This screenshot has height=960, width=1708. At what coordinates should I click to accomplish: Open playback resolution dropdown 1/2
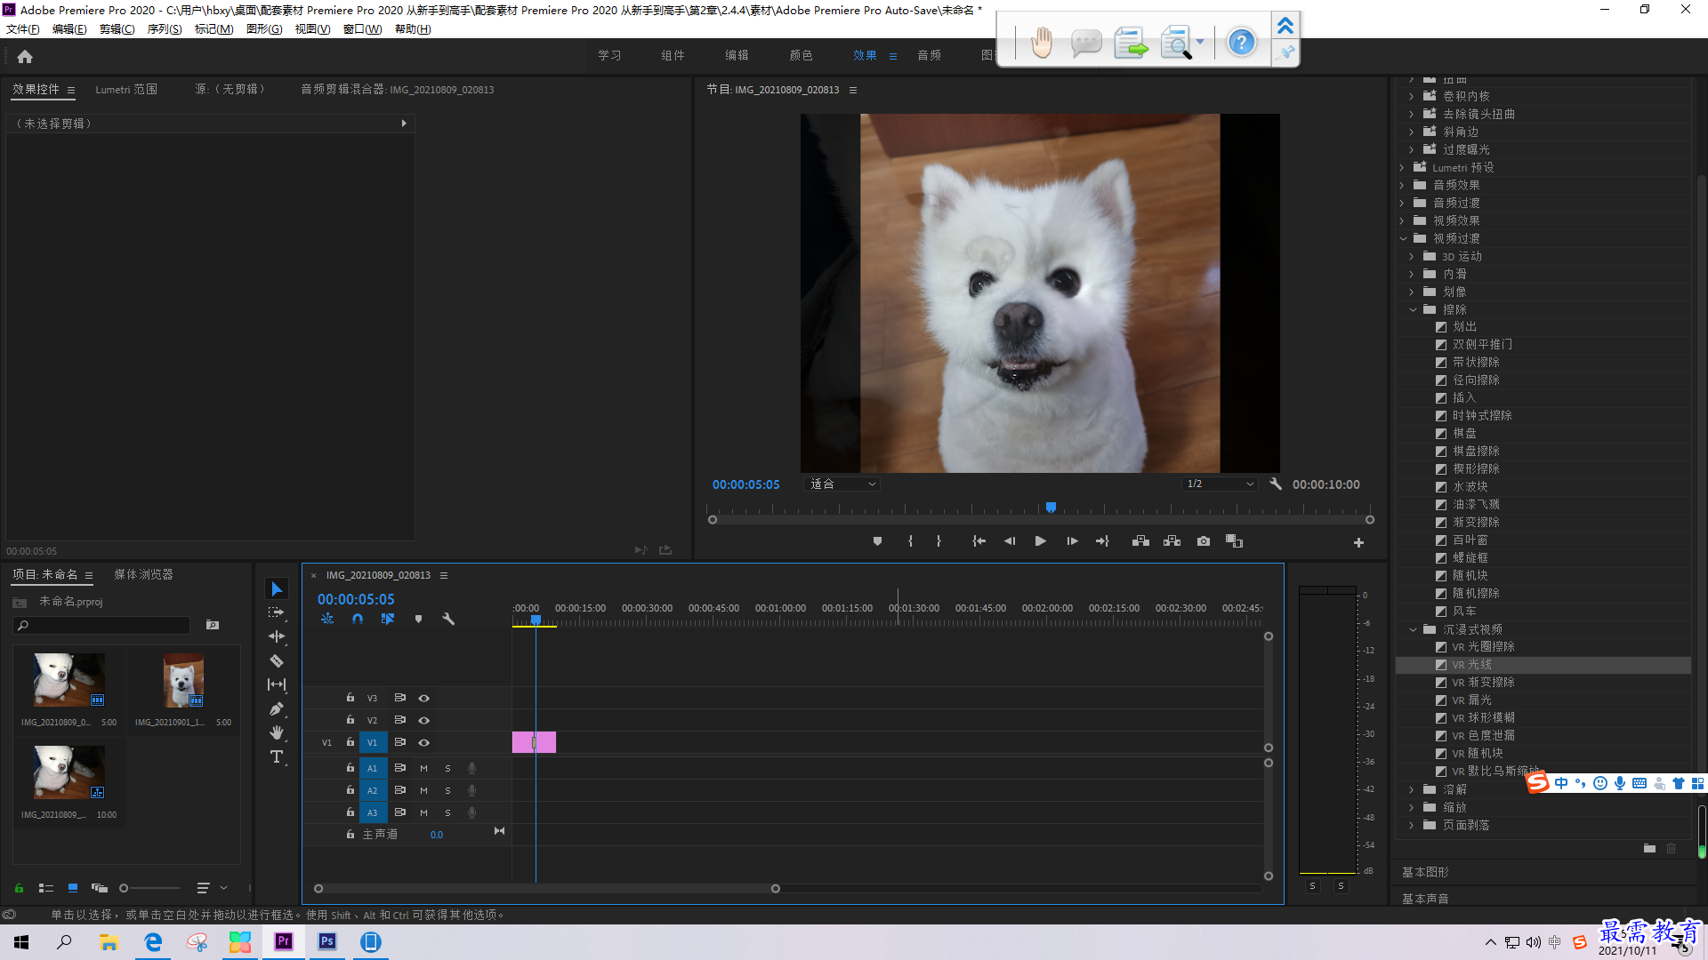click(x=1220, y=484)
